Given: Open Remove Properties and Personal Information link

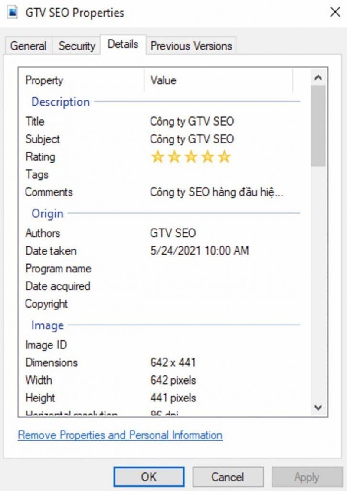Looking at the screenshot, I should pos(120,435).
